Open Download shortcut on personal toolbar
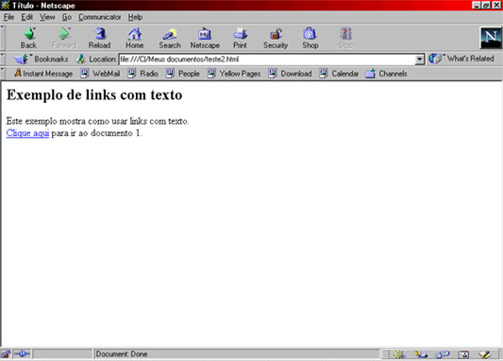Screen dimensions: 503x361 (290, 74)
